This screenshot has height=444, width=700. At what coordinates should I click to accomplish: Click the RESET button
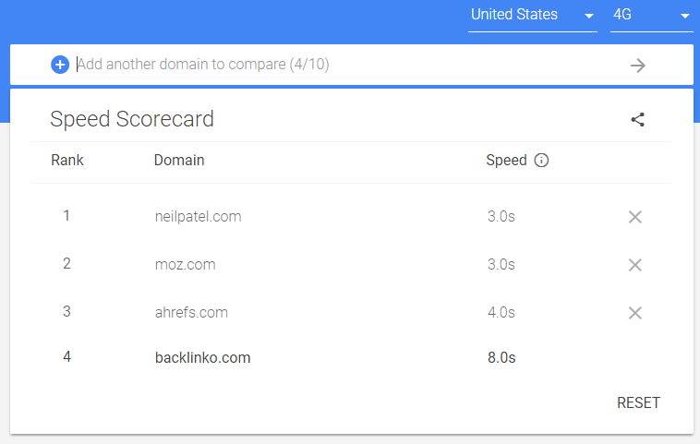point(638,403)
